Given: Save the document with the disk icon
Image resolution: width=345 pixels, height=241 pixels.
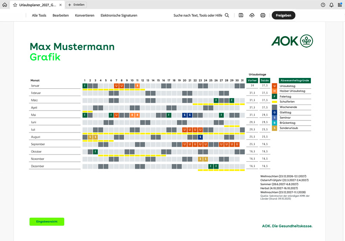Looking at the screenshot, I should [241, 15].
